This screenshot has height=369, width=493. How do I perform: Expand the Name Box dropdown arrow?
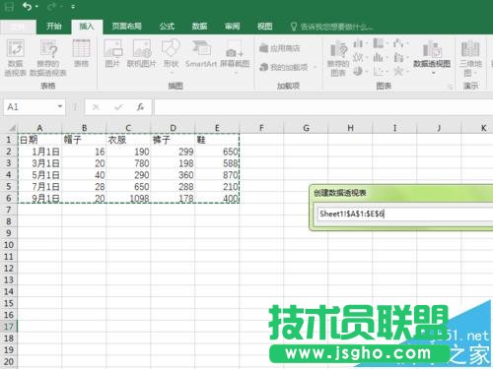pyautogui.click(x=60, y=106)
